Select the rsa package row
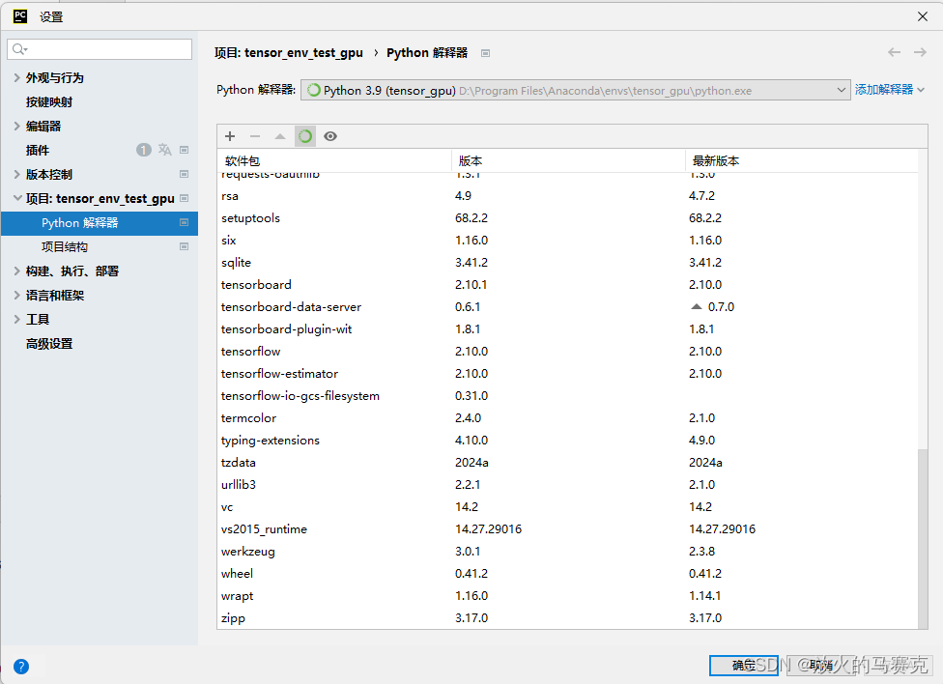The image size is (943, 684). pos(568,195)
